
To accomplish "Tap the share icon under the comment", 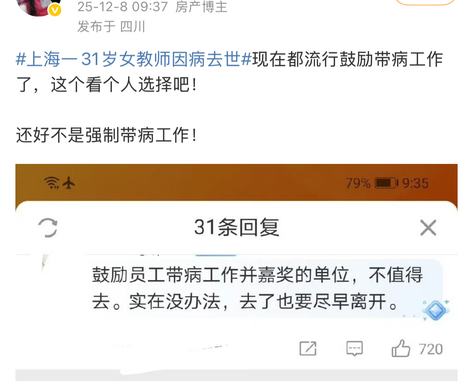I will pyautogui.click(x=308, y=348).
